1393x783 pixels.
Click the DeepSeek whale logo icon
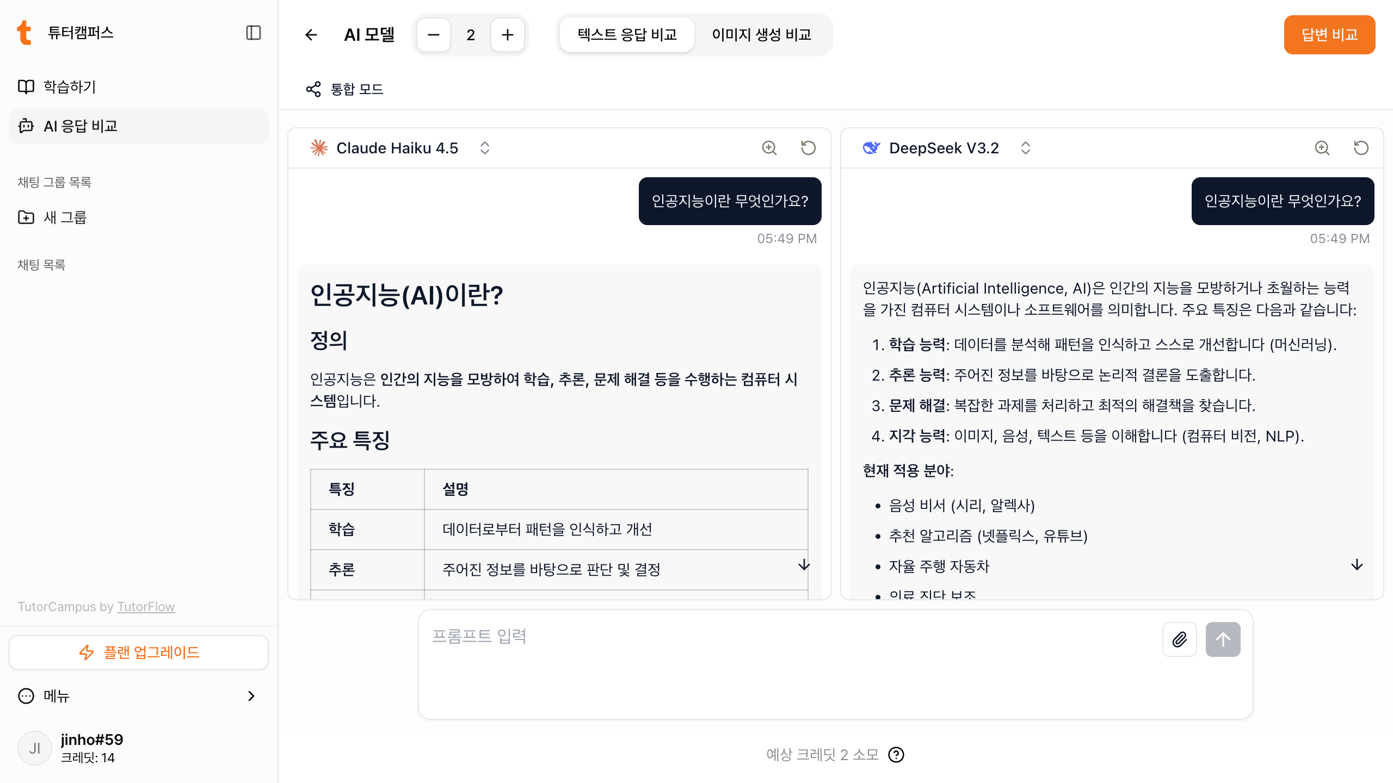(872, 148)
